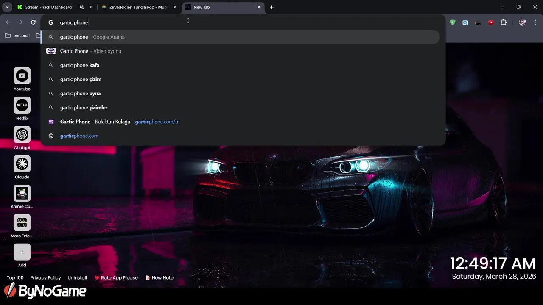Pick 'gartic phone kafa' suggestion
Viewport: 543px width, 305px height.
240,65
